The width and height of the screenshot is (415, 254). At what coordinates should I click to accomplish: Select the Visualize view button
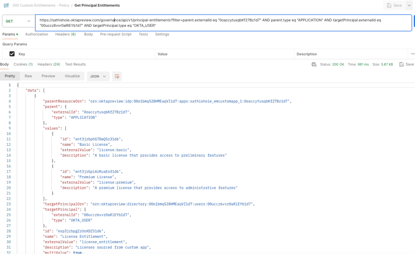pyautogui.click(x=72, y=76)
